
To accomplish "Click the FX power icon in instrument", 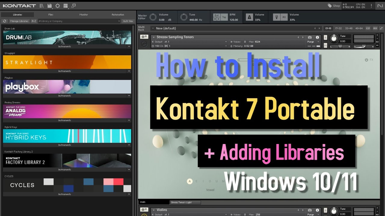I will coord(366,60).
